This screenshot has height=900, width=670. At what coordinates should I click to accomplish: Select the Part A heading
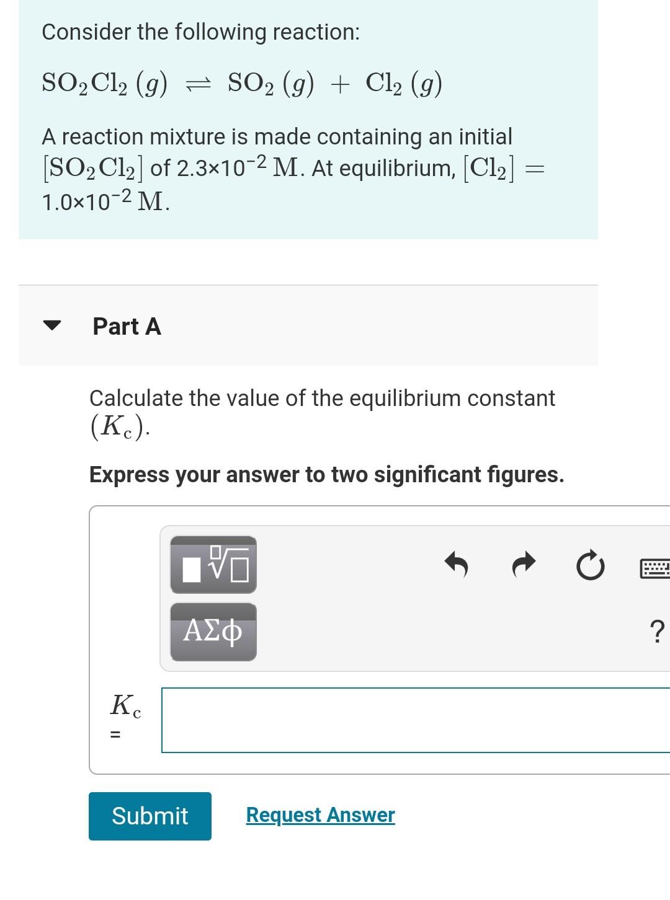[x=127, y=325]
